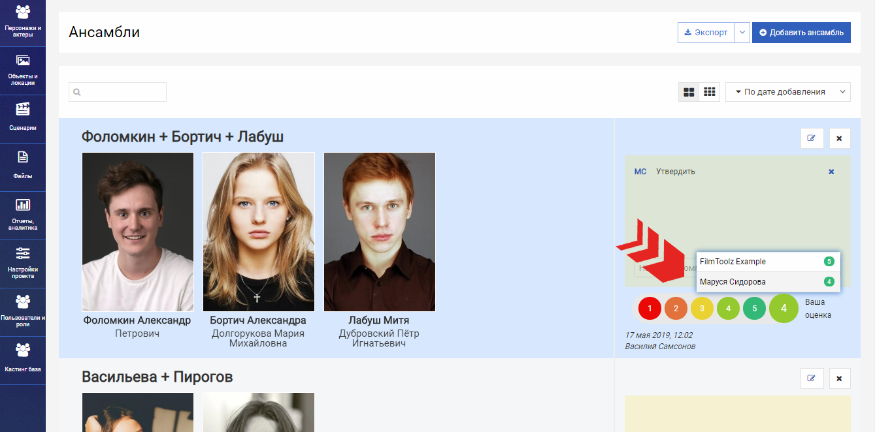Screen dimensions: 875x432
Task: Open Лабуш Митя photo
Action: pyautogui.click(x=380, y=232)
